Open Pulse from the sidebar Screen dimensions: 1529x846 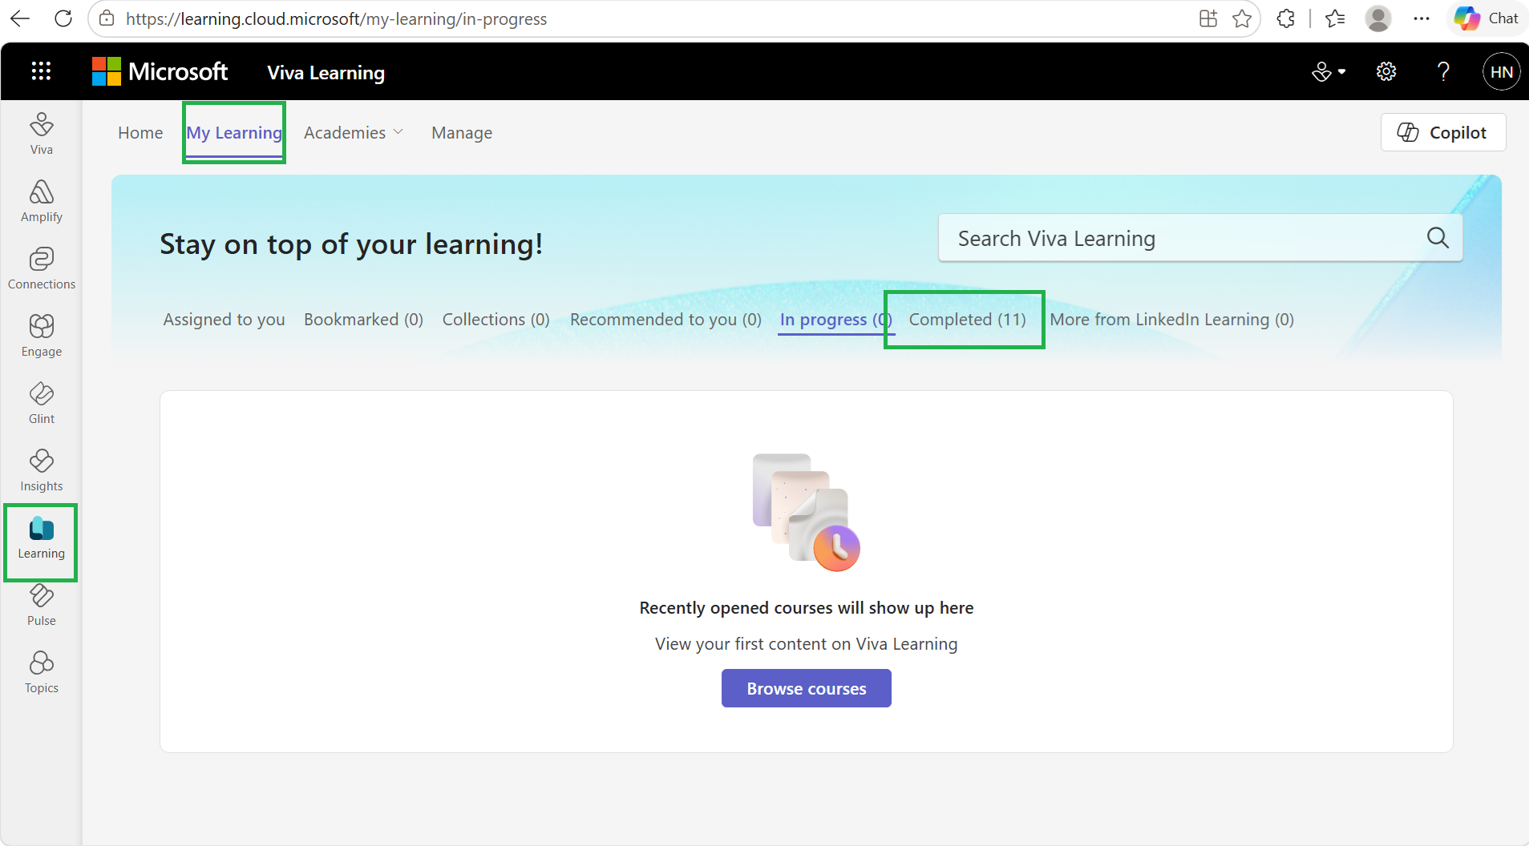[42, 605]
